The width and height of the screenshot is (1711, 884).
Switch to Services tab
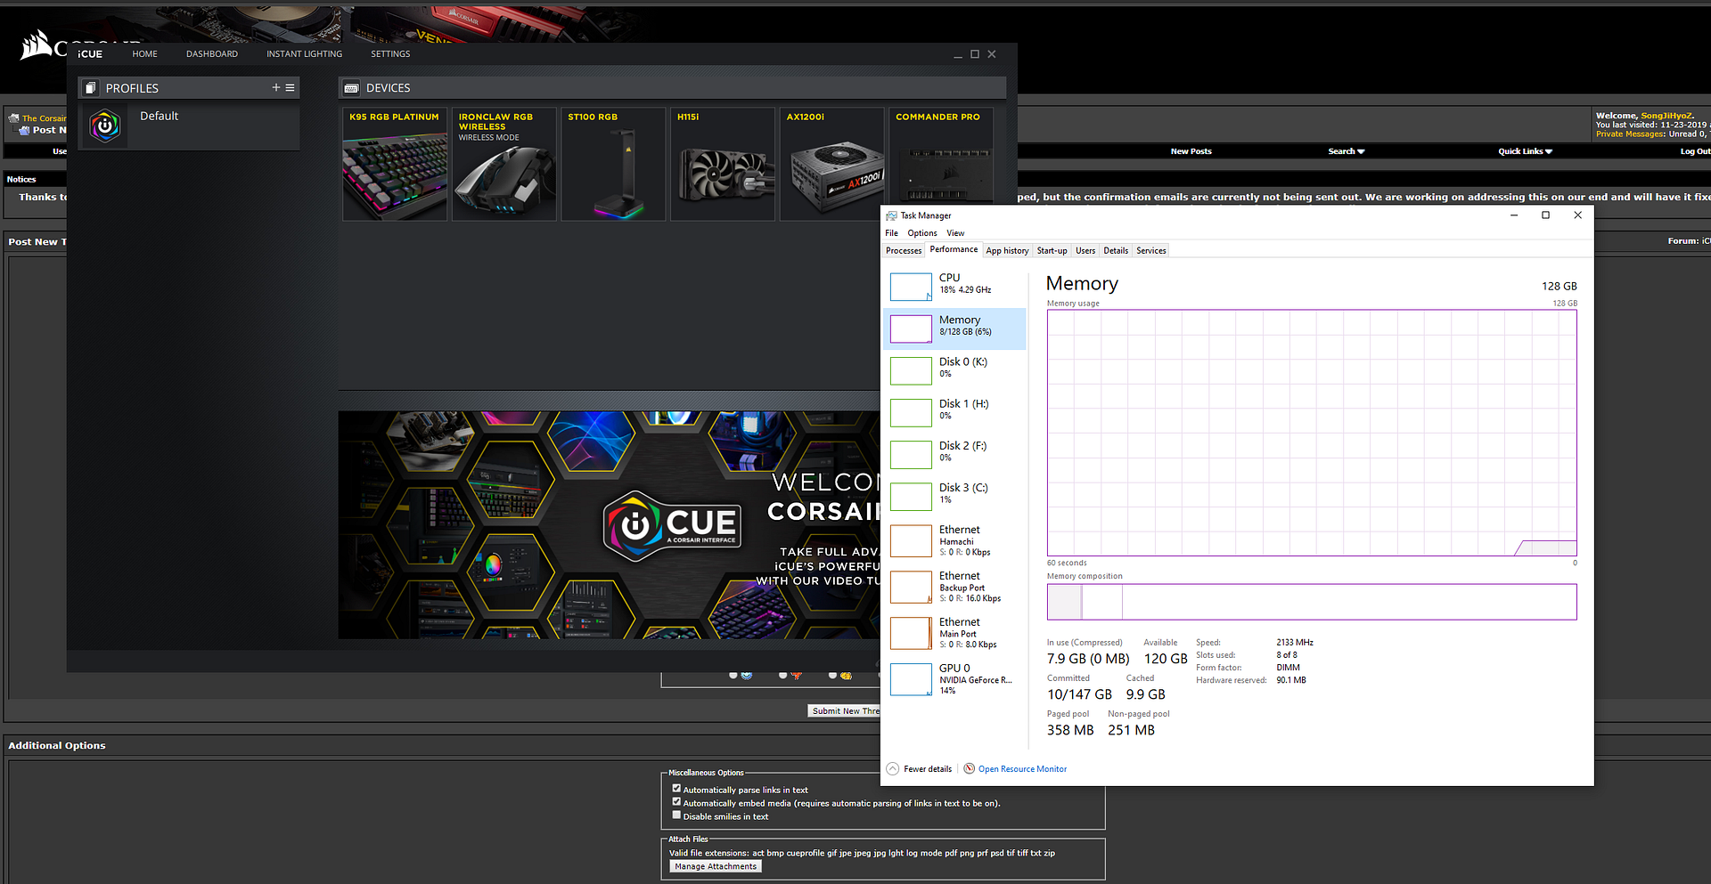(1150, 251)
